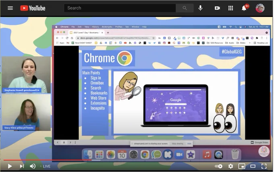Go to the YouTube home logo
The height and width of the screenshot is (172, 274).
pos(33,8)
